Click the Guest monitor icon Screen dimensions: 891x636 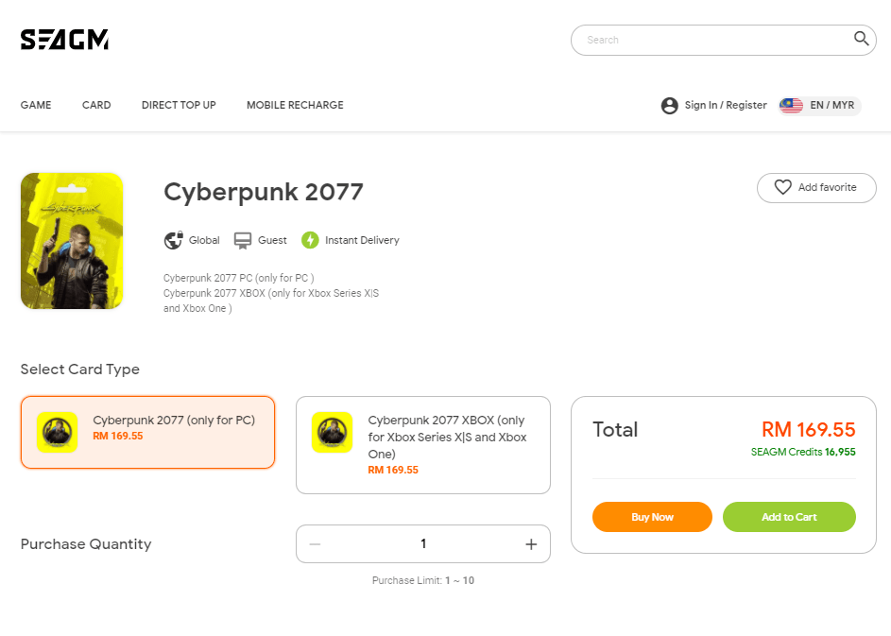click(x=243, y=240)
